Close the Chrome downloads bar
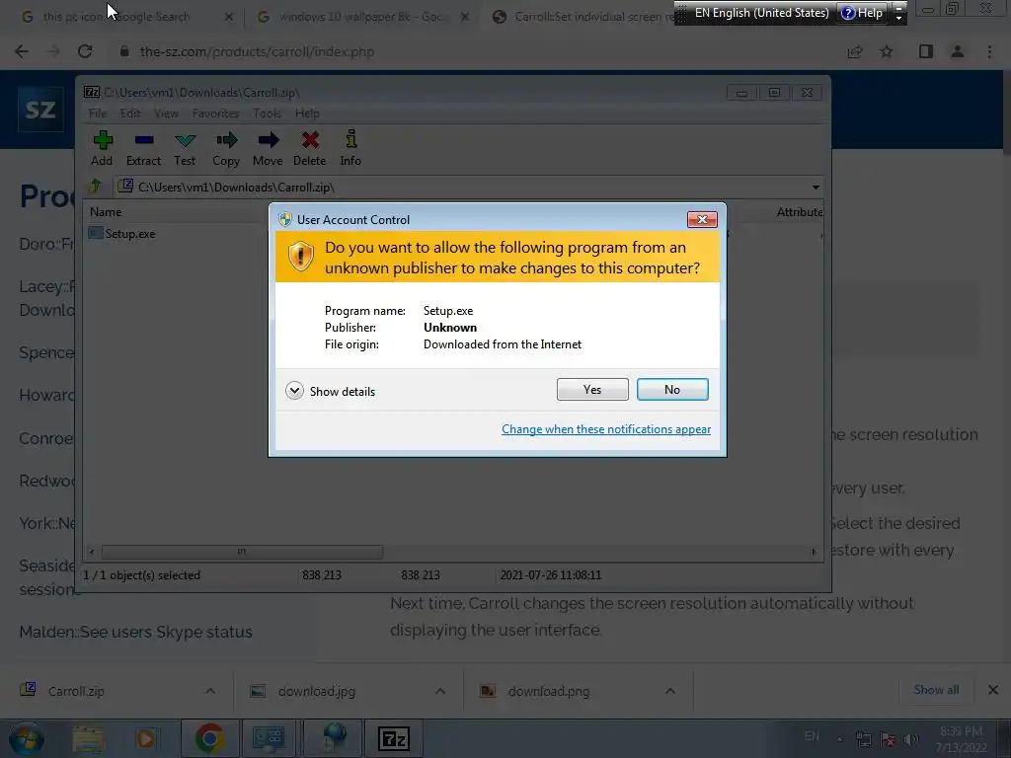Image resolution: width=1011 pixels, height=758 pixels. point(993,690)
